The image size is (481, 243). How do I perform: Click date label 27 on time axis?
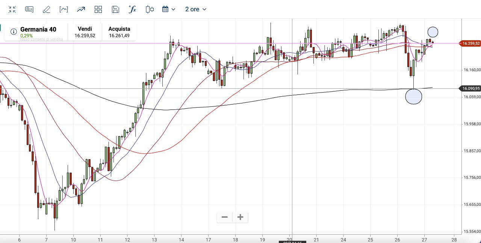(424, 240)
